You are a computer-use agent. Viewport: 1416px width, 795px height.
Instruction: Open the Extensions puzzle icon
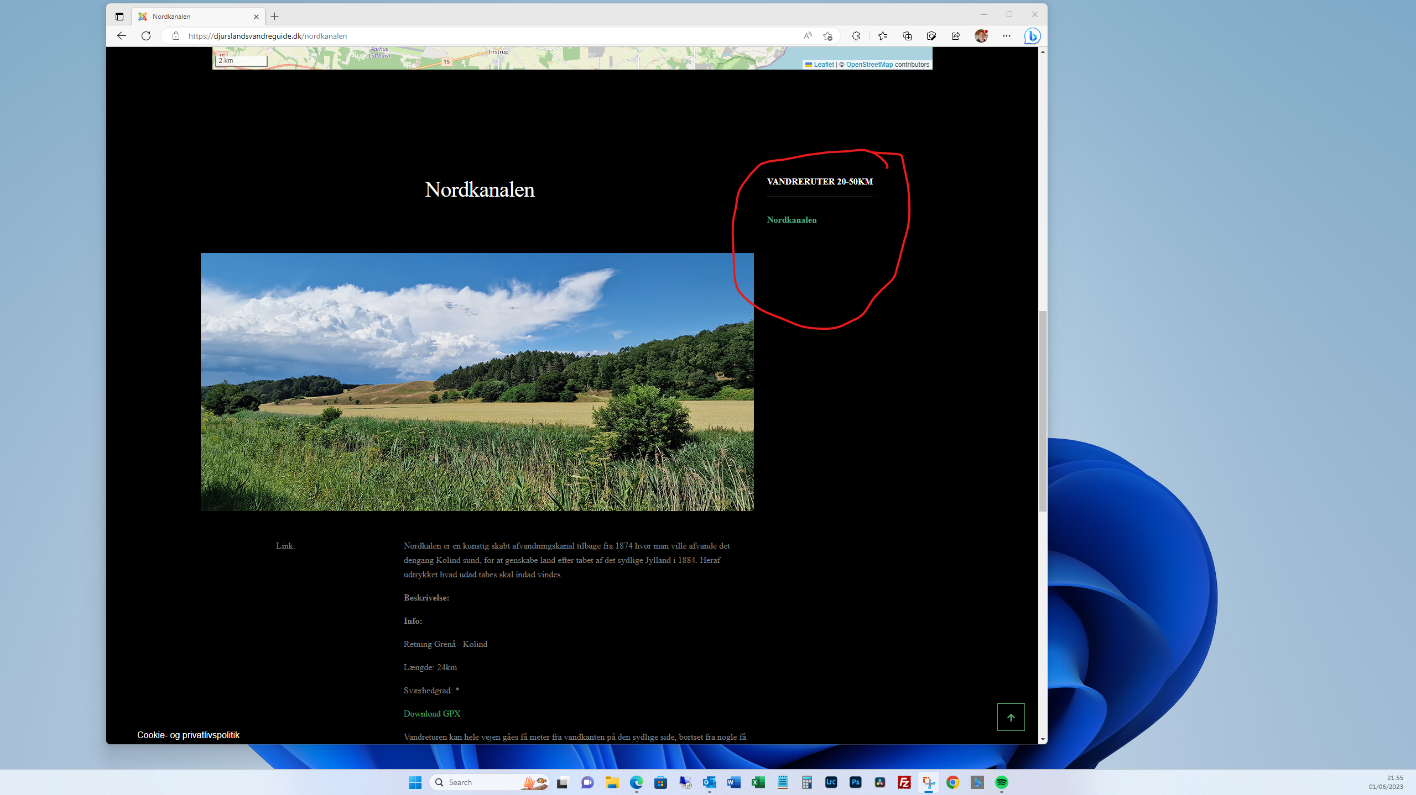click(856, 36)
